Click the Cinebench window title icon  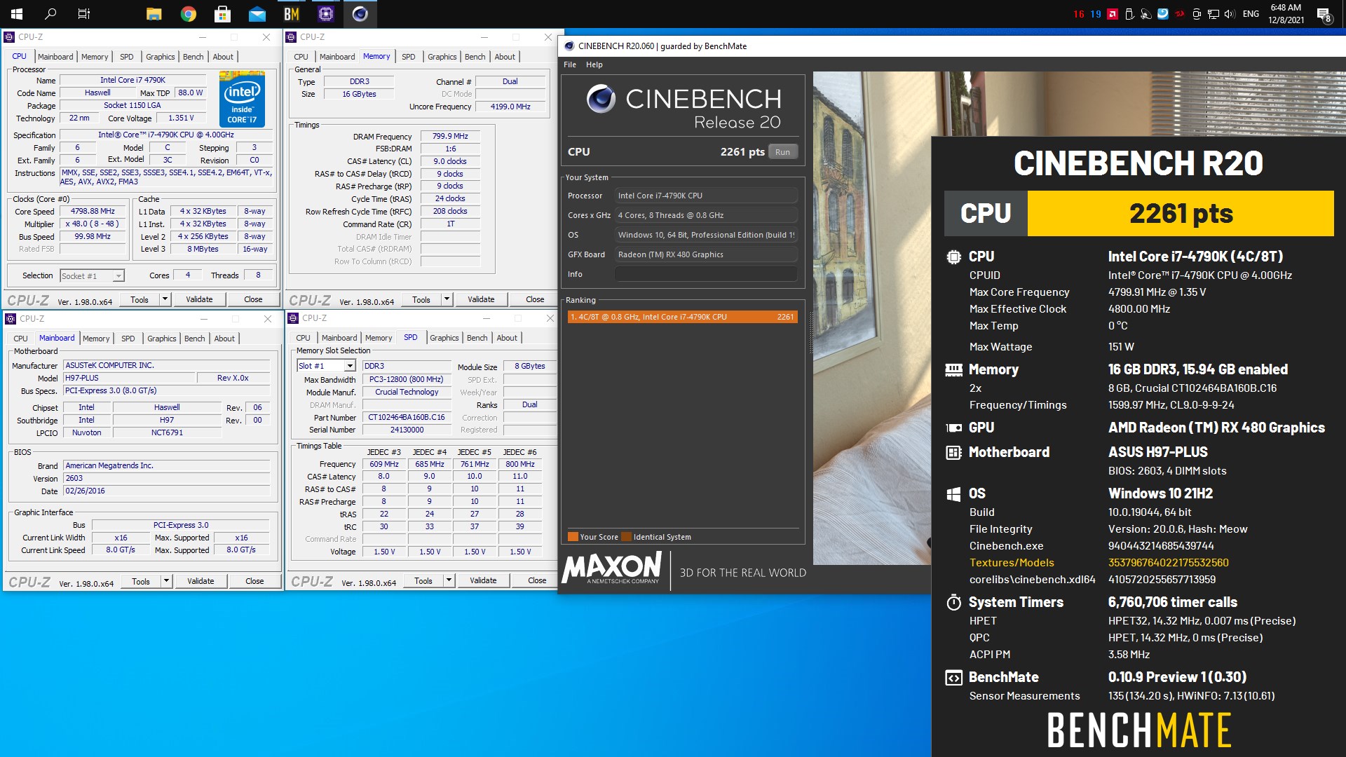click(569, 46)
